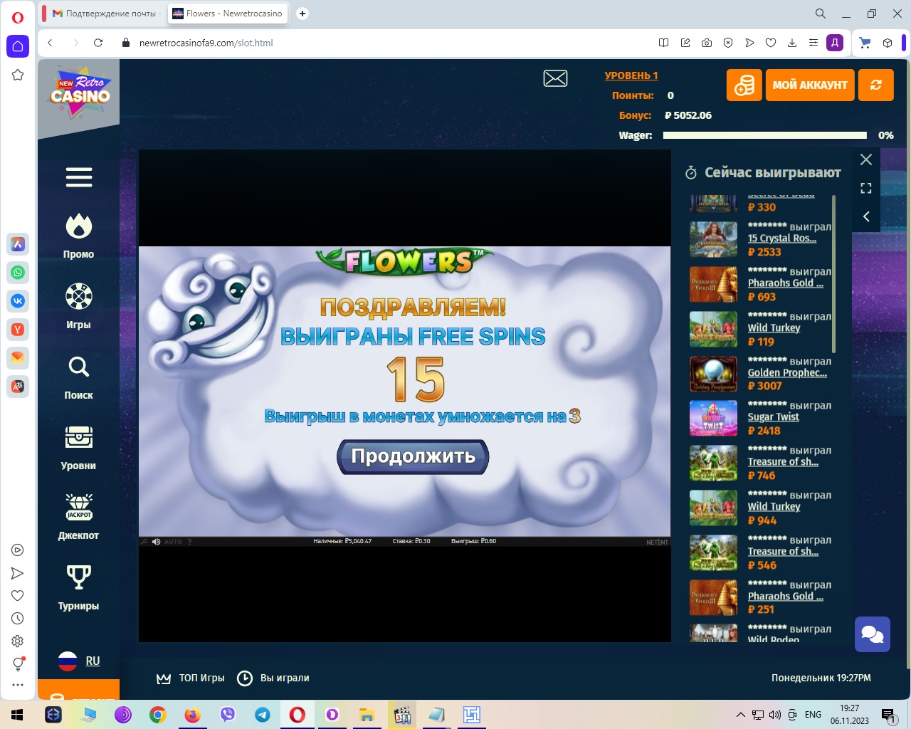Open the Windows notification center
The width and height of the screenshot is (911, 729).
click(x=889, y=715)
